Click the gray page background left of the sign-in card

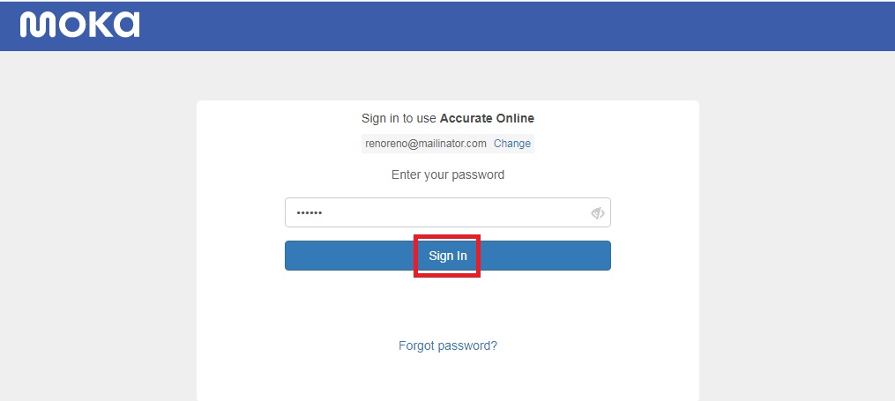(x=97, y=228)
